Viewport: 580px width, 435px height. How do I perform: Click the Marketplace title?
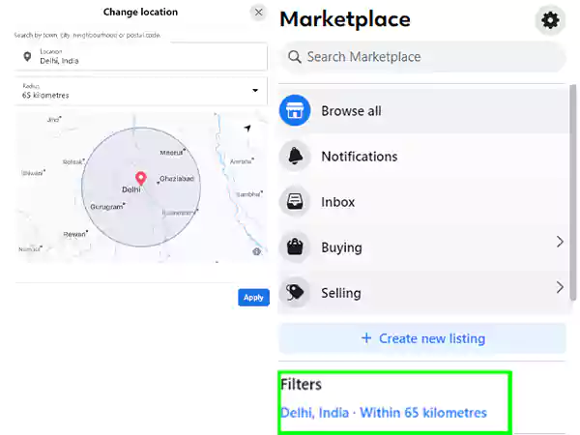(345, 19)
